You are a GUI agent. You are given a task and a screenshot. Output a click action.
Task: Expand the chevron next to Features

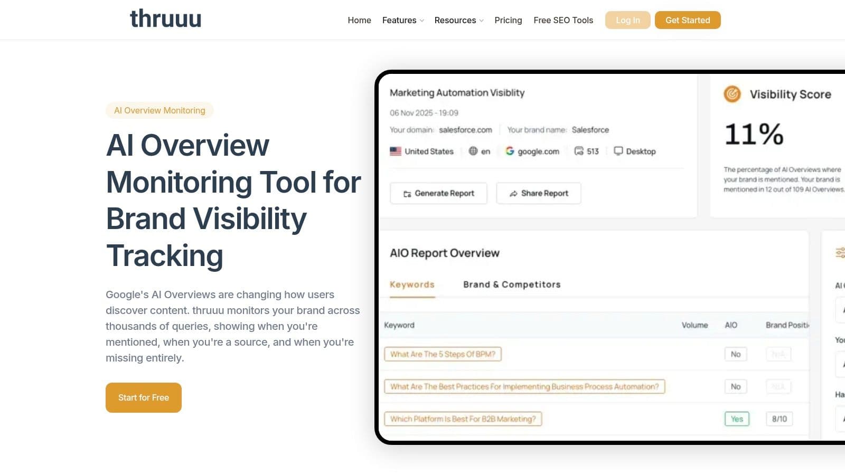coord(421,20)
